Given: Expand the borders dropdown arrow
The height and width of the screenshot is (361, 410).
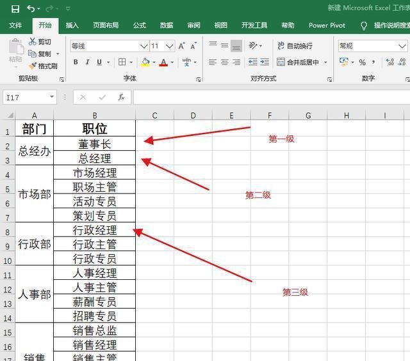Looking at the screenshot, I should point(131,62).
